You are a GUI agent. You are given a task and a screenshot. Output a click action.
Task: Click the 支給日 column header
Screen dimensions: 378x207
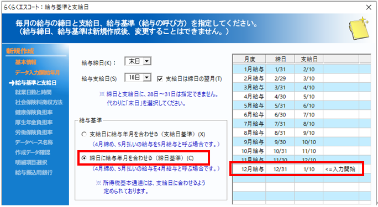click(309, 59)
